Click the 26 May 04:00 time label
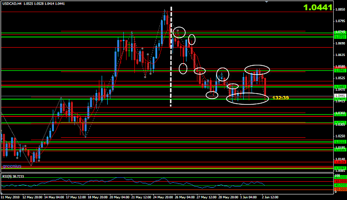Screen dimensions: 347x200 coord(185,197)
